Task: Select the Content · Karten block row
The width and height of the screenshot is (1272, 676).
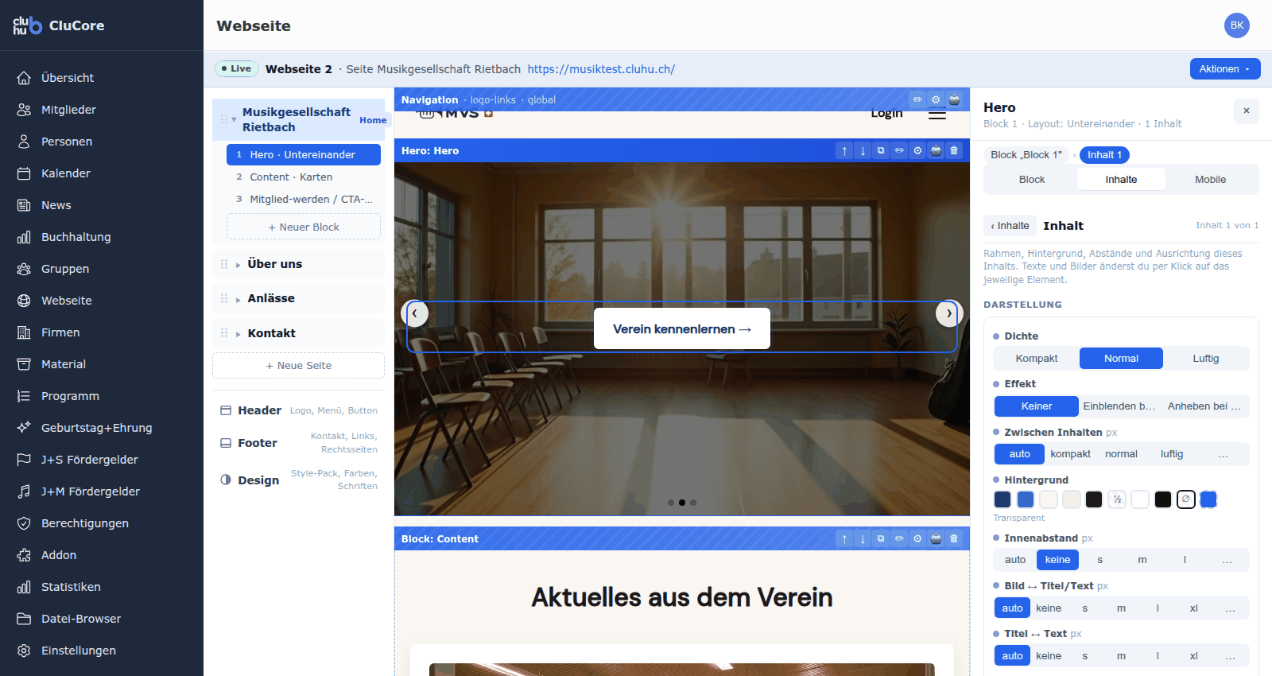Action: click(x=304, y=177)
